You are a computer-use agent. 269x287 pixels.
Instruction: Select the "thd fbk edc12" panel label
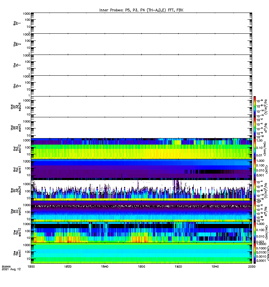(x=17, y=149)
